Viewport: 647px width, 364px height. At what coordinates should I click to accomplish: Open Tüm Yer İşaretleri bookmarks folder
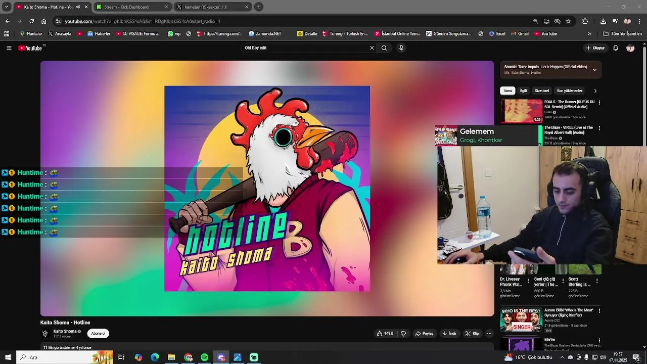pyautogui.click(x=623, y=34)
